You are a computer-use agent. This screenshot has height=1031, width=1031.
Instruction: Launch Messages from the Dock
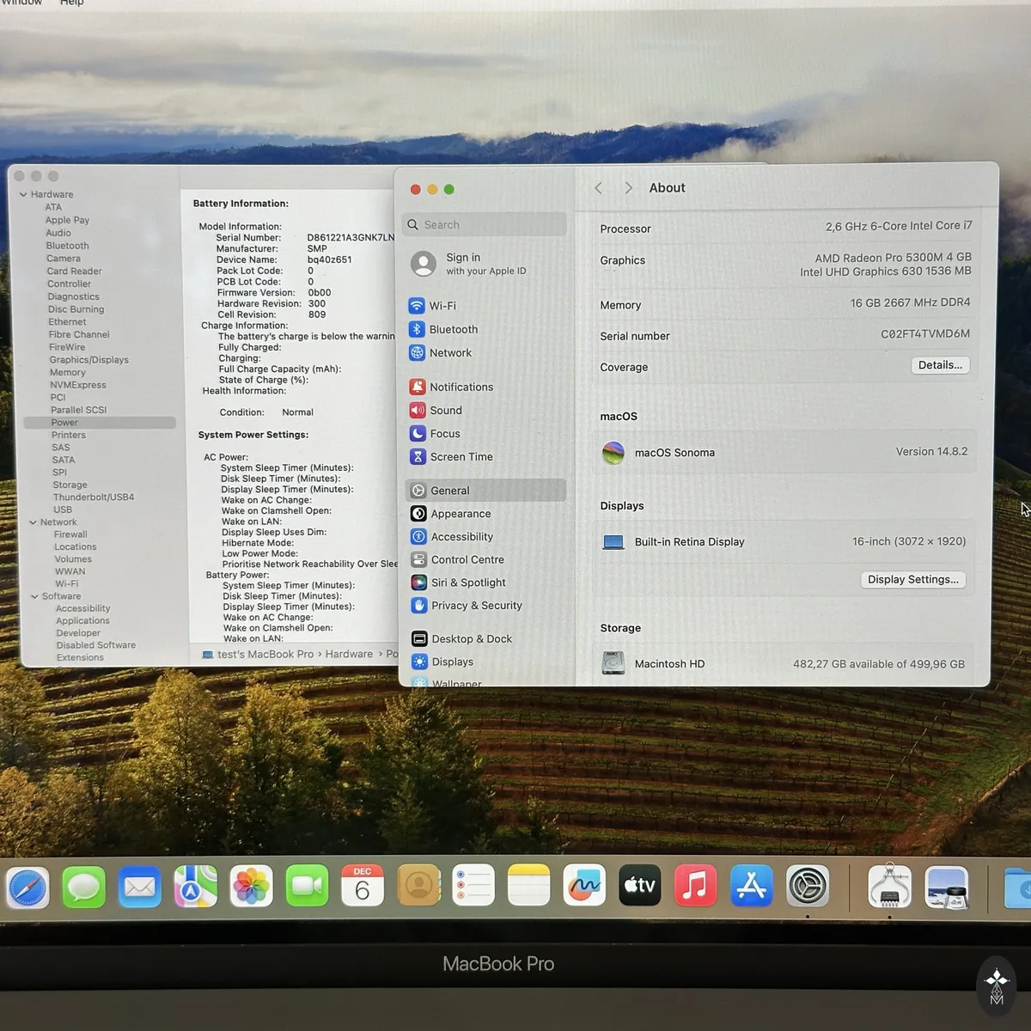click(x=83, y=887)
